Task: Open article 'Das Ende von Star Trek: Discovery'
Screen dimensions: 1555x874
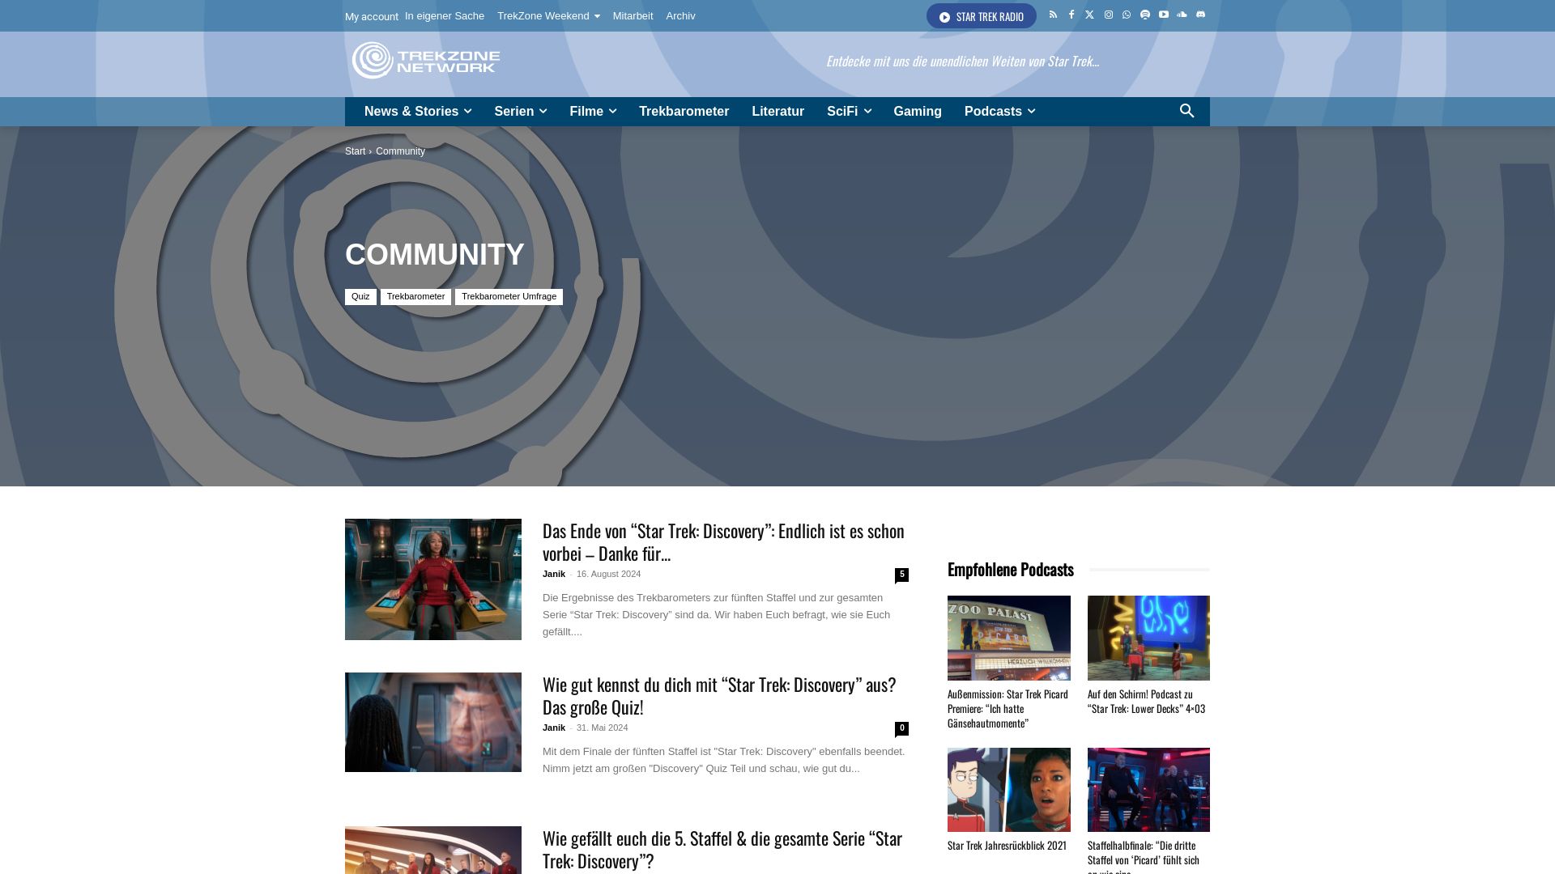Action: pos(723,542)
